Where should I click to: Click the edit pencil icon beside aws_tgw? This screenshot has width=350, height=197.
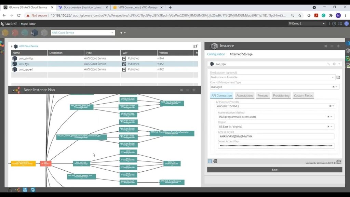tap(328, 64)
